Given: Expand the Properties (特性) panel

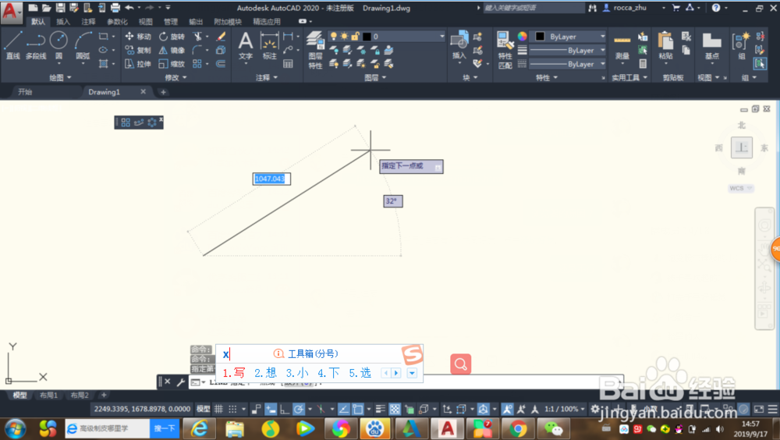Looking at the screenshot, I should point(546,78).
